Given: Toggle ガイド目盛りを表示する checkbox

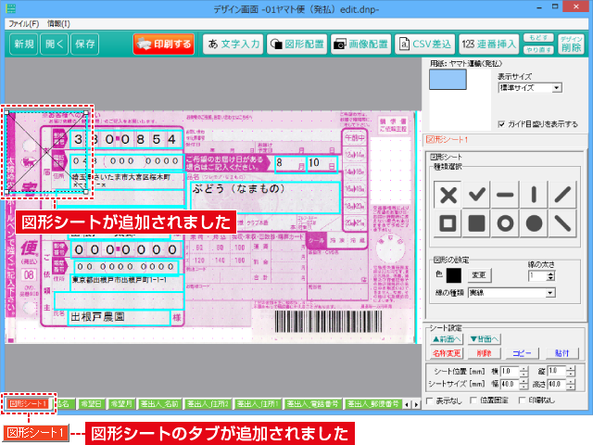Looking at the screenshot, I should [501, 124].
